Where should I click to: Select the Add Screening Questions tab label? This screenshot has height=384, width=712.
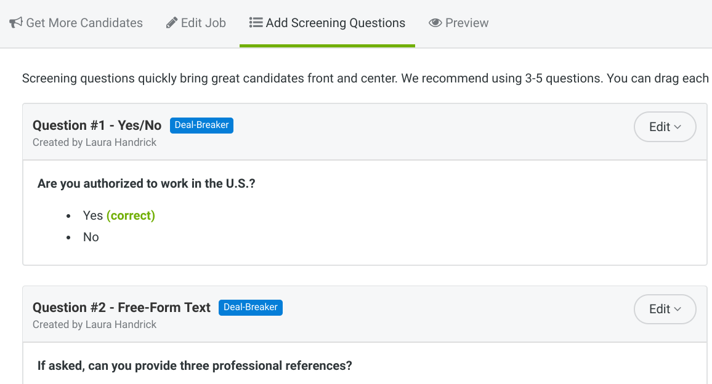click(335, 23)
